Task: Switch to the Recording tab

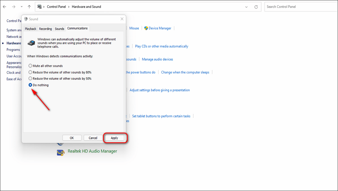Action: point(45,29)
